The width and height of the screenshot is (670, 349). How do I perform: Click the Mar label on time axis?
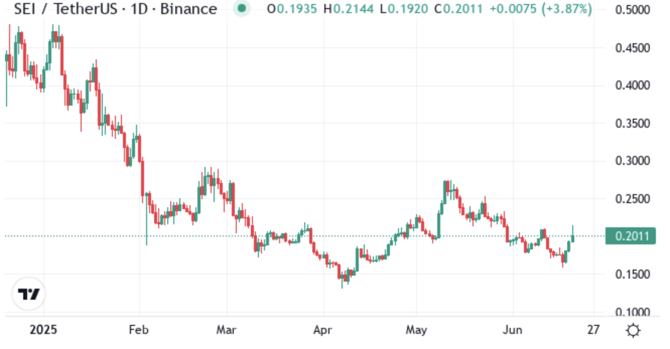[x=226, y=330]
